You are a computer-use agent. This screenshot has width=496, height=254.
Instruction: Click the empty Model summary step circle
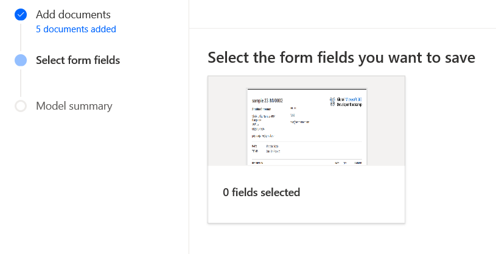coord(21,106)
